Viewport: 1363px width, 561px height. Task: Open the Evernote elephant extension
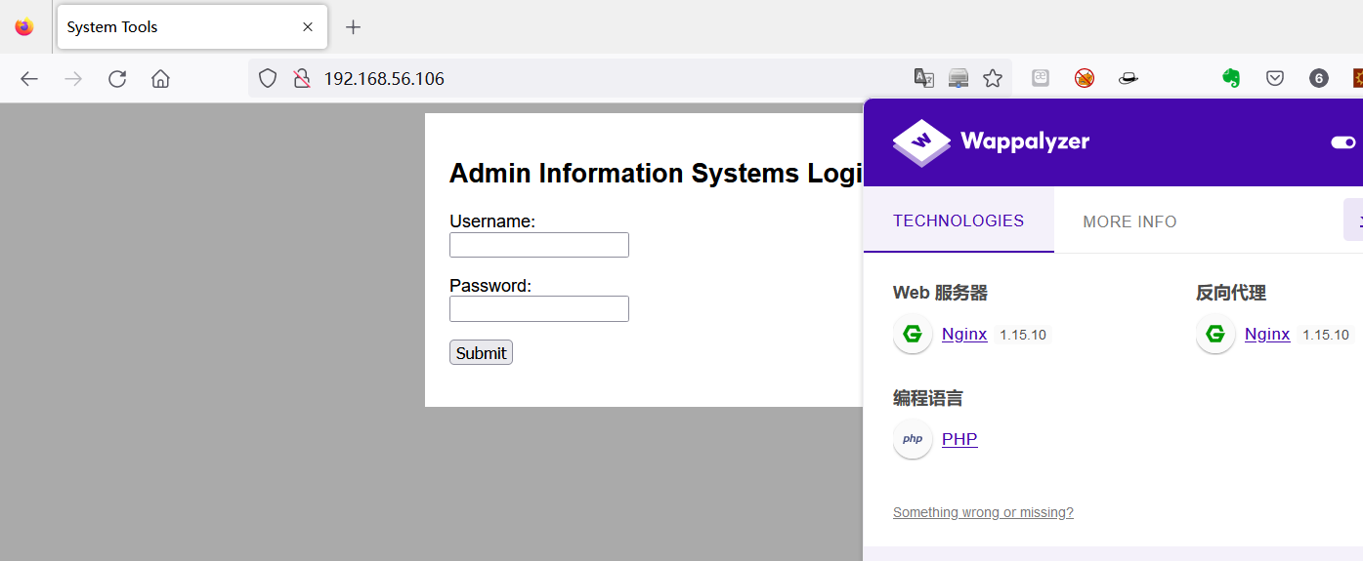tap(1231, 78)
